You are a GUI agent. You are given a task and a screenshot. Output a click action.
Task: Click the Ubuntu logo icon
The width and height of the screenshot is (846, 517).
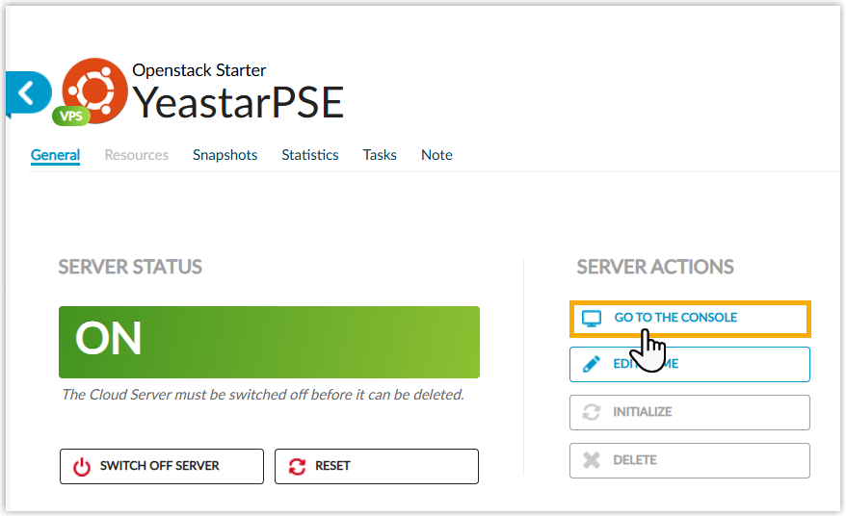click(94, 90)
